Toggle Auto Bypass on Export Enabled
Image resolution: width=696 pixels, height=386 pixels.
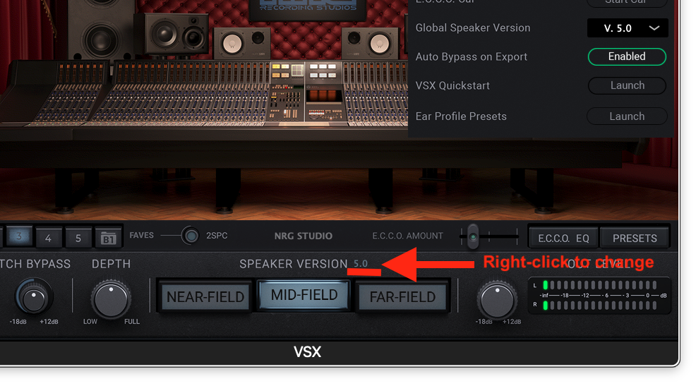pyautogui.click(x=627, y=56)
